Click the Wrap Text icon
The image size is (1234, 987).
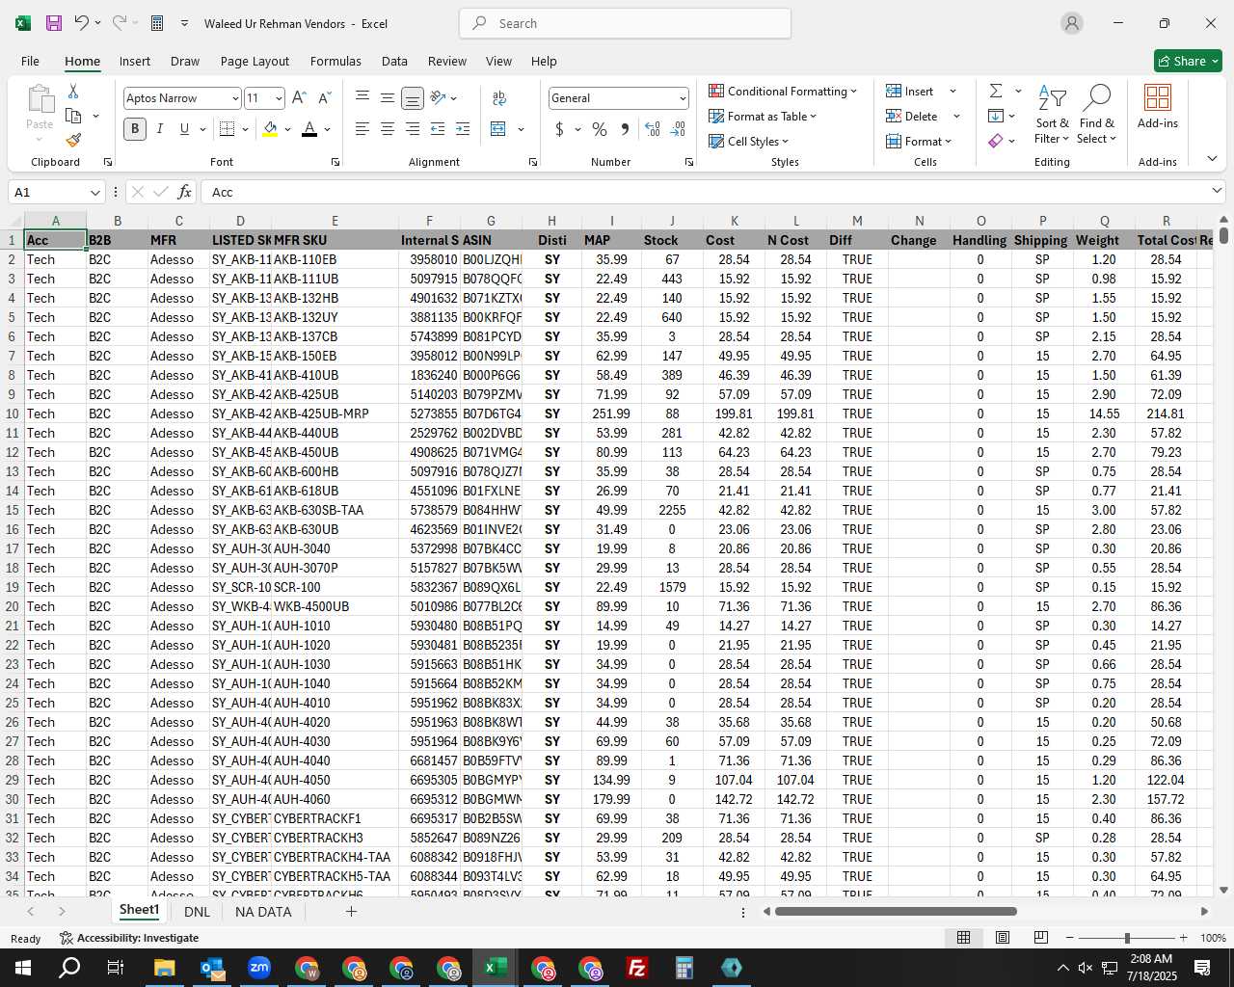[499, 98]
